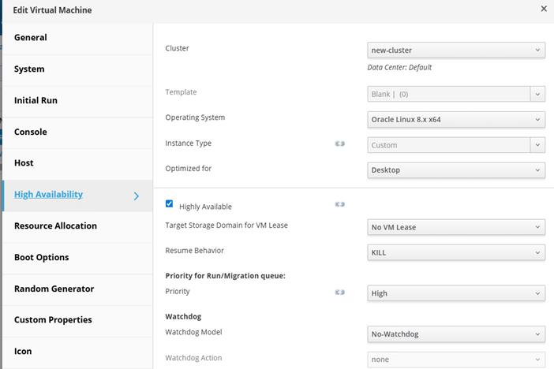Switch to the General tab
The height and width of the screenshot is (369, 554).
(31, 38)
